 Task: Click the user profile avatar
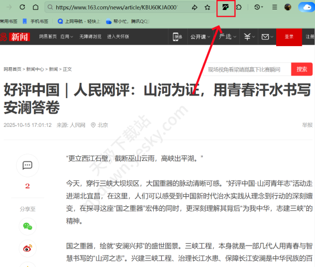[288, 8]
